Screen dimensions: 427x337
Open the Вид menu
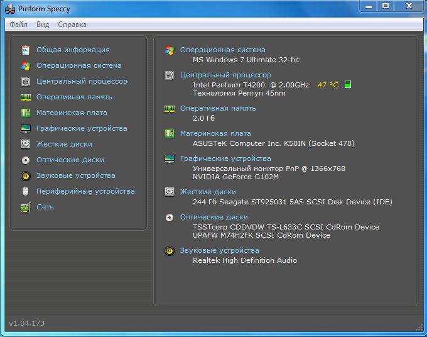coord(43,25)
